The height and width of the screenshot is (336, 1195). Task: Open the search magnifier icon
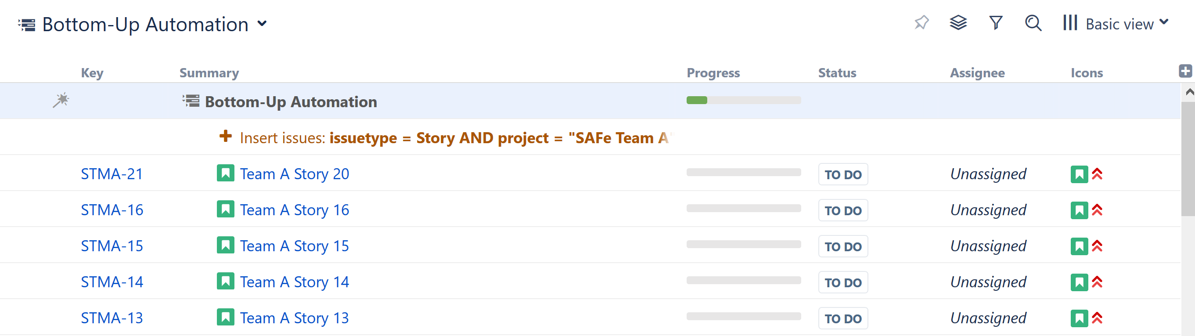coord(1033,23)
